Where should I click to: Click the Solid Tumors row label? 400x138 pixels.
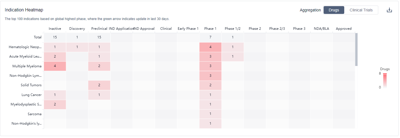[x=31, y=85]
